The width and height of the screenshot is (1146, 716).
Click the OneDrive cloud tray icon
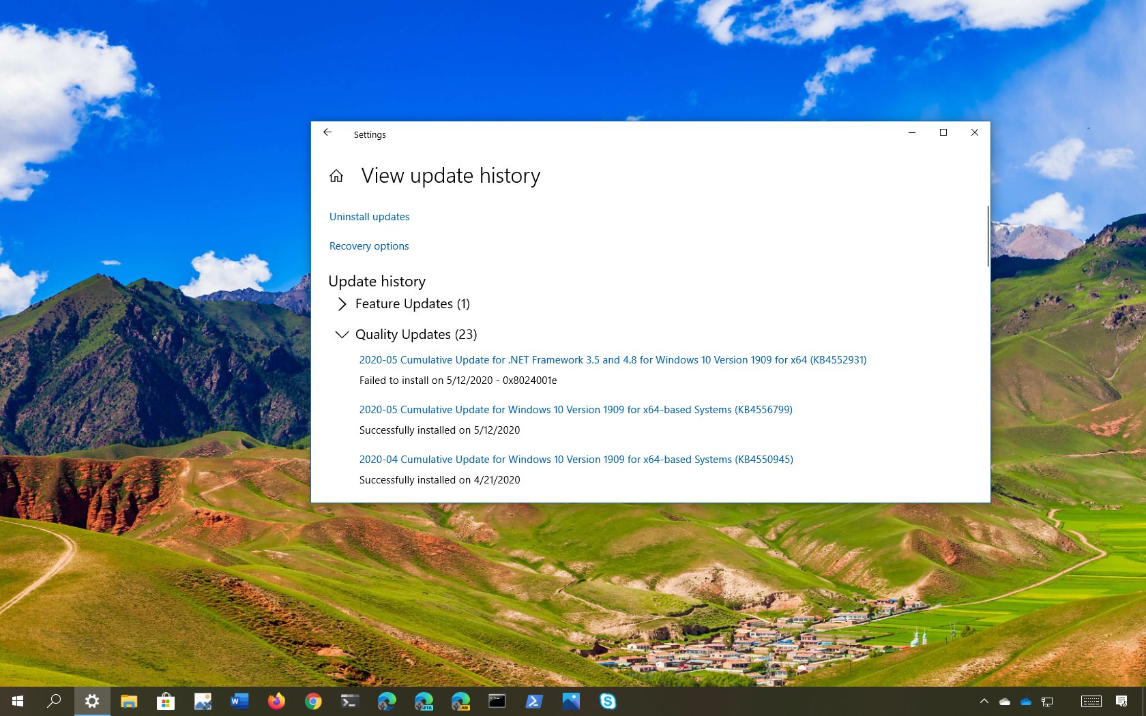click(1026, 701)
